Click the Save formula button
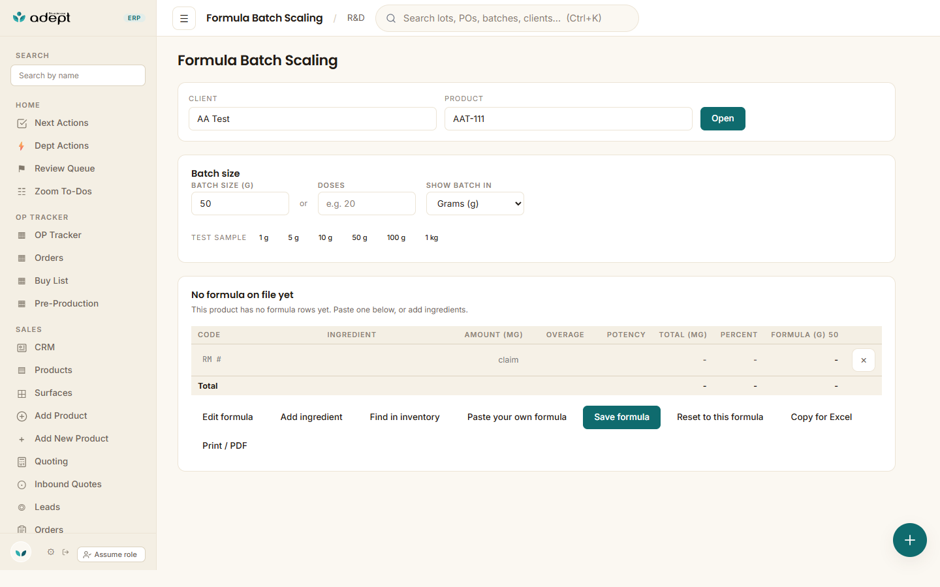 (621, 417)
